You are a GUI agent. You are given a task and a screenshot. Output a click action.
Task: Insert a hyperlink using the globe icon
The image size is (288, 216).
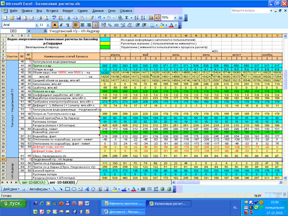[x=120, y=18]
